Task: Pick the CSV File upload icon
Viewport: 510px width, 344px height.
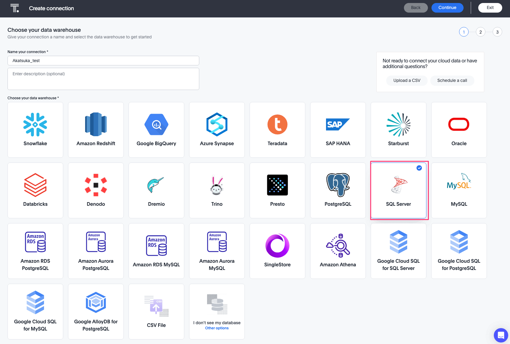Action: [x=156, y=306]
